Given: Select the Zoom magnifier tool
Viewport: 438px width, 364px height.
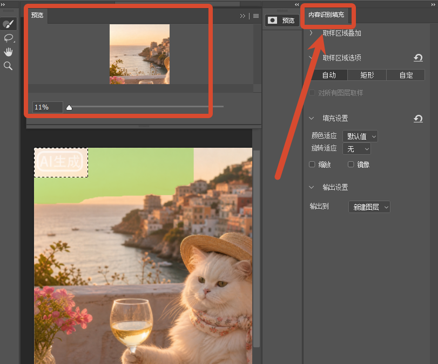Looking at the screenshot, I should coord(8,66).
